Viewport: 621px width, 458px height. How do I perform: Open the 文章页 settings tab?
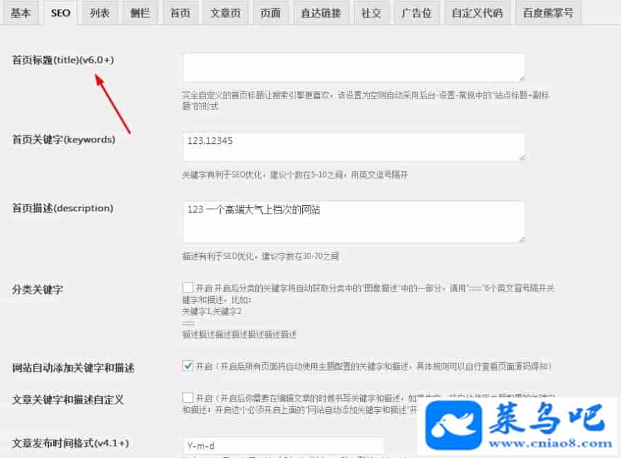click(226, 13)
